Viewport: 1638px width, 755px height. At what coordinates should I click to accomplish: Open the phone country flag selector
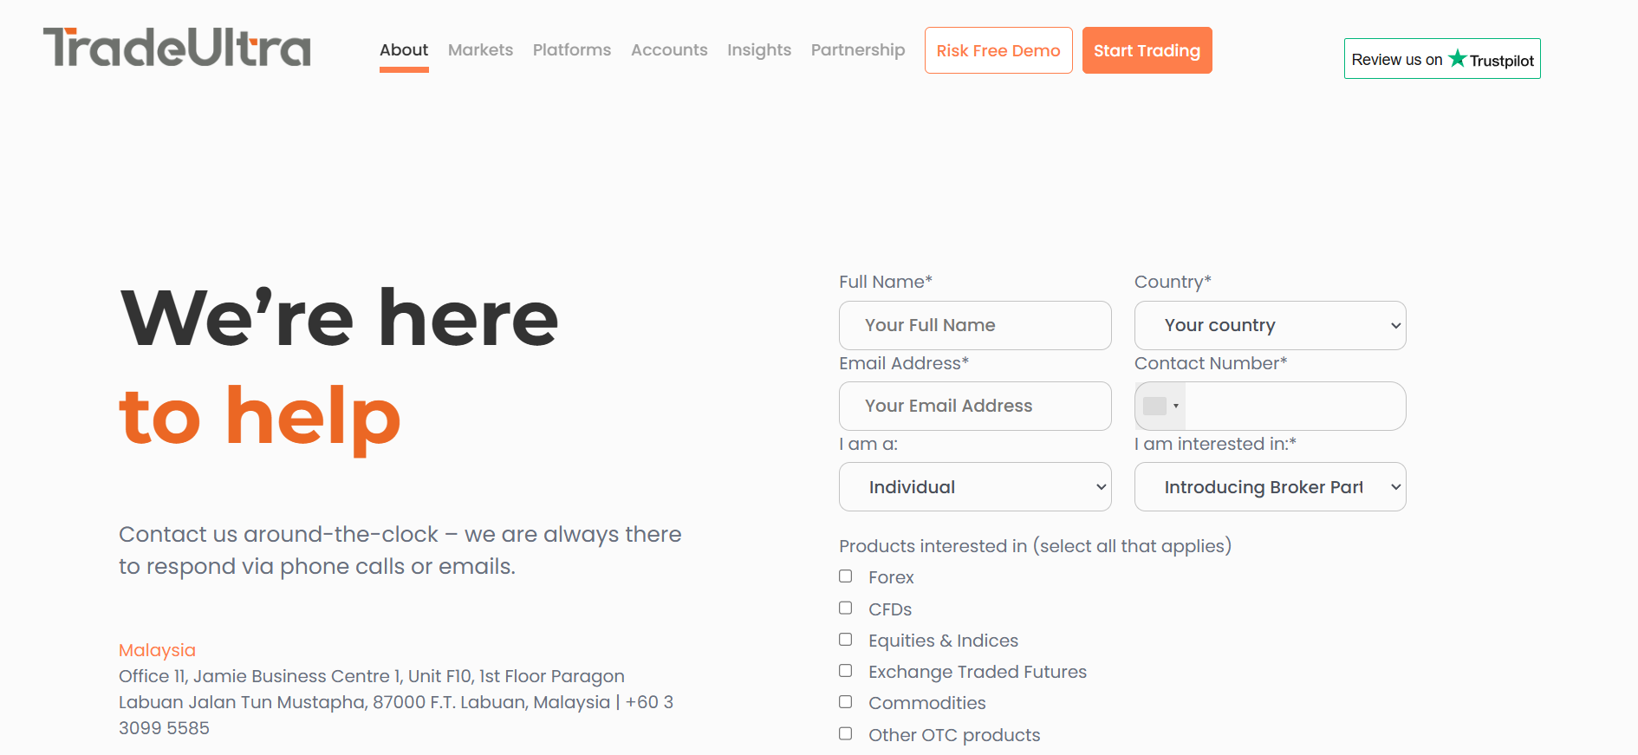[x=1160, y=406]
